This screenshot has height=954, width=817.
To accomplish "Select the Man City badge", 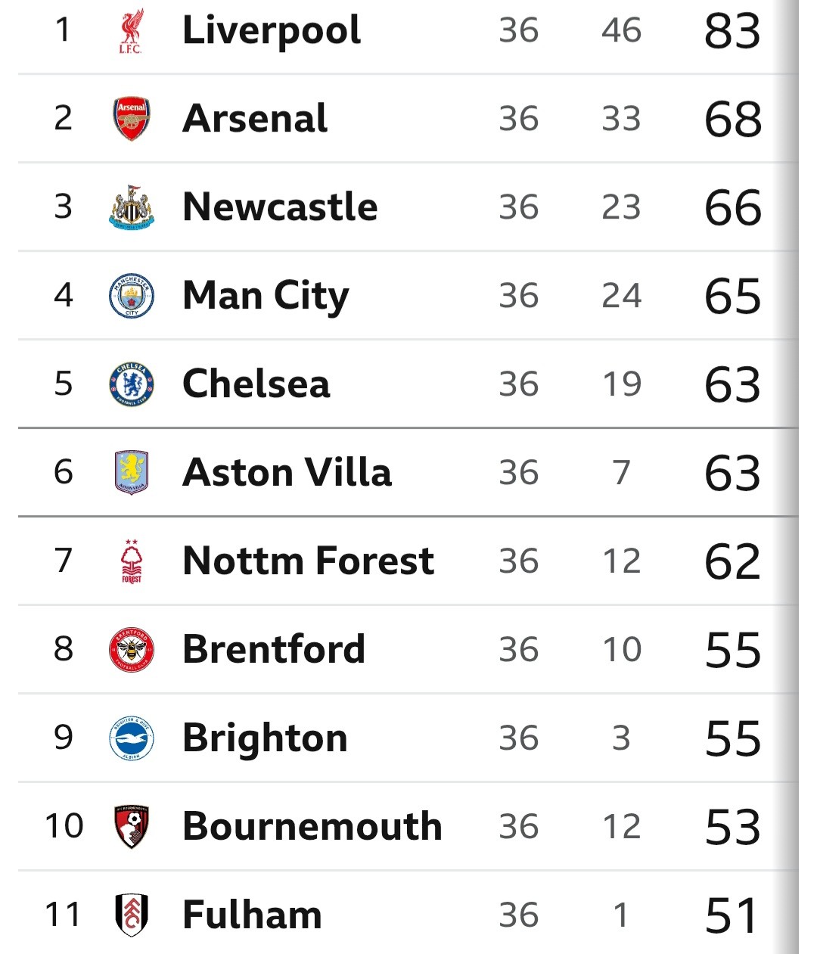I will pyautogui.click(x=132, y=296).
